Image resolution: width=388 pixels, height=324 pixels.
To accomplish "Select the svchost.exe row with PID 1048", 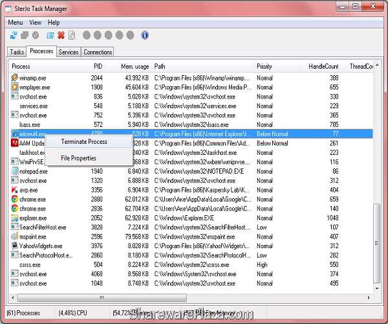I will click(191, 283).
